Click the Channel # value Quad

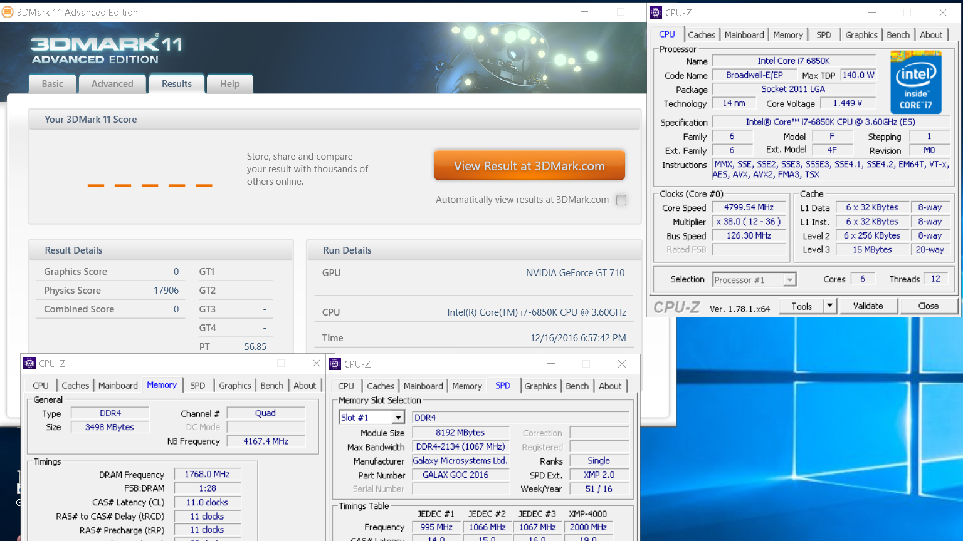pos(266,413)
